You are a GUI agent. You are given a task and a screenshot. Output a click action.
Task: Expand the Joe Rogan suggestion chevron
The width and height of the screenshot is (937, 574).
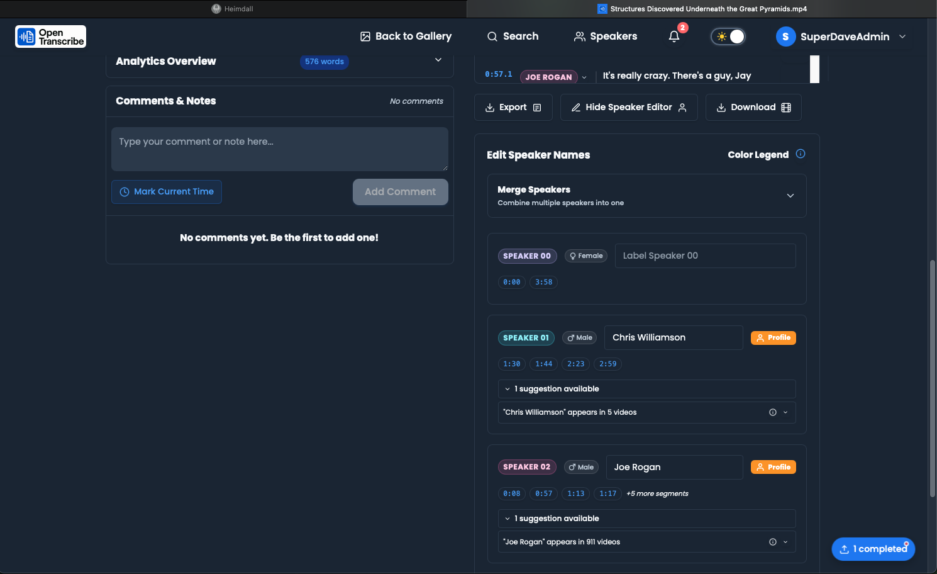[785, 543]
